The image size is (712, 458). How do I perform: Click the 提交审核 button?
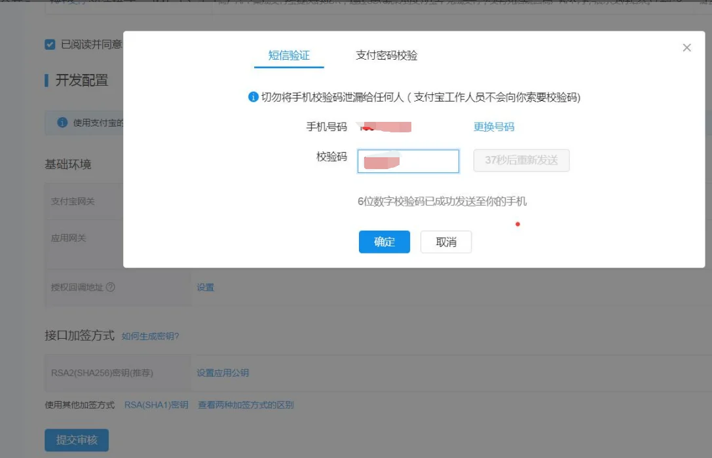click(77, 440)
